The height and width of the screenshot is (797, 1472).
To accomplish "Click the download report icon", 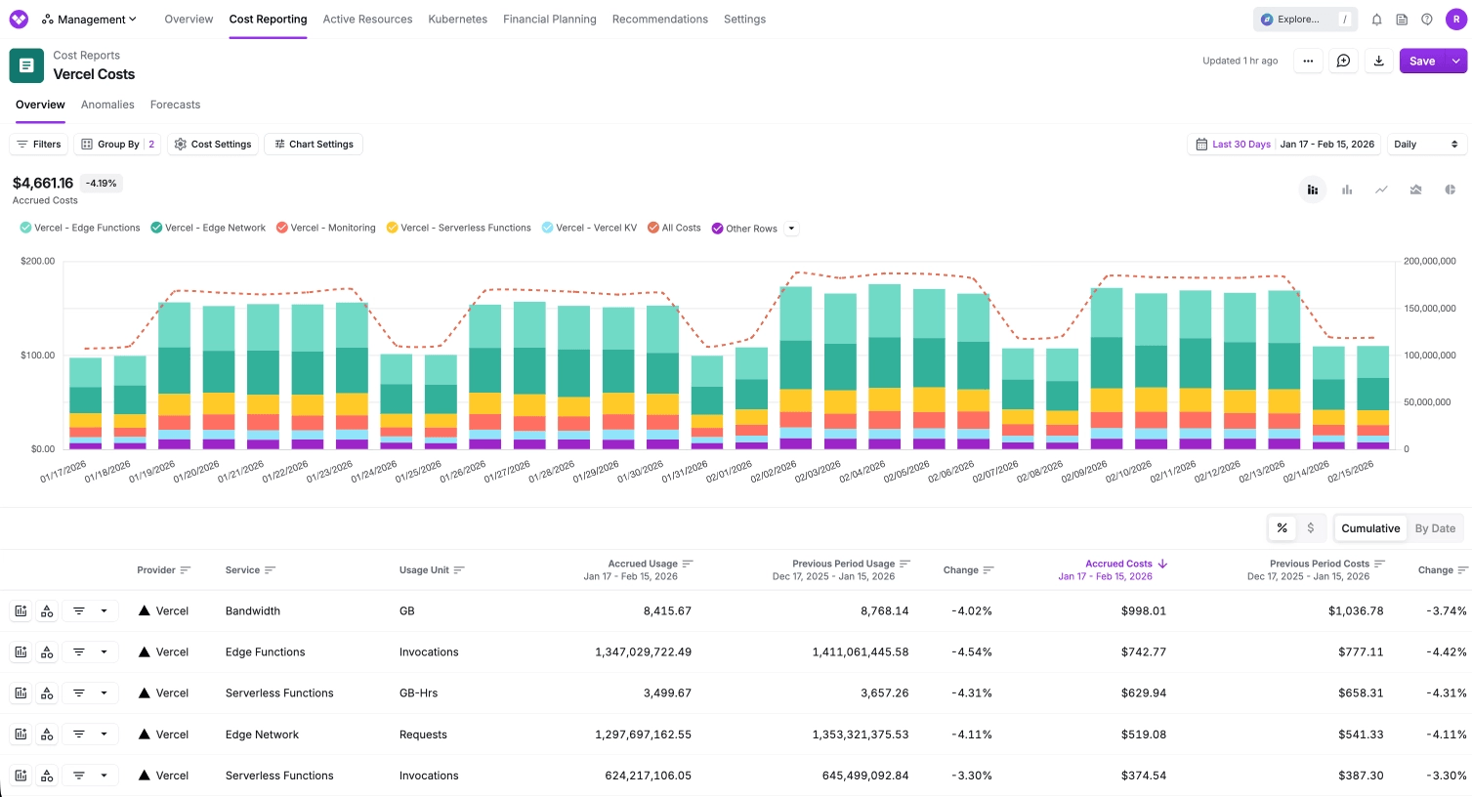I will point(1378,61).
